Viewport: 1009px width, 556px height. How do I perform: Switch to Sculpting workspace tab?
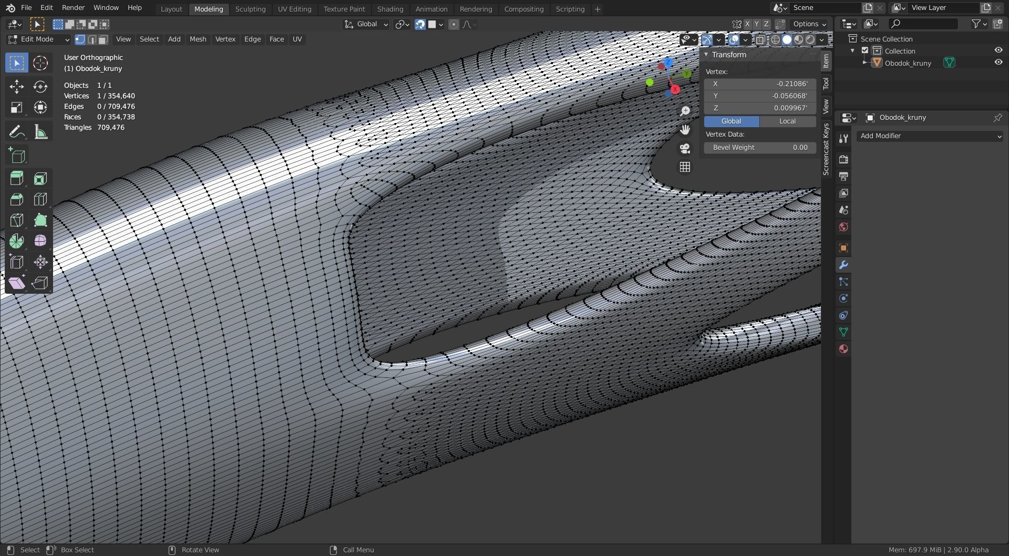250,9
